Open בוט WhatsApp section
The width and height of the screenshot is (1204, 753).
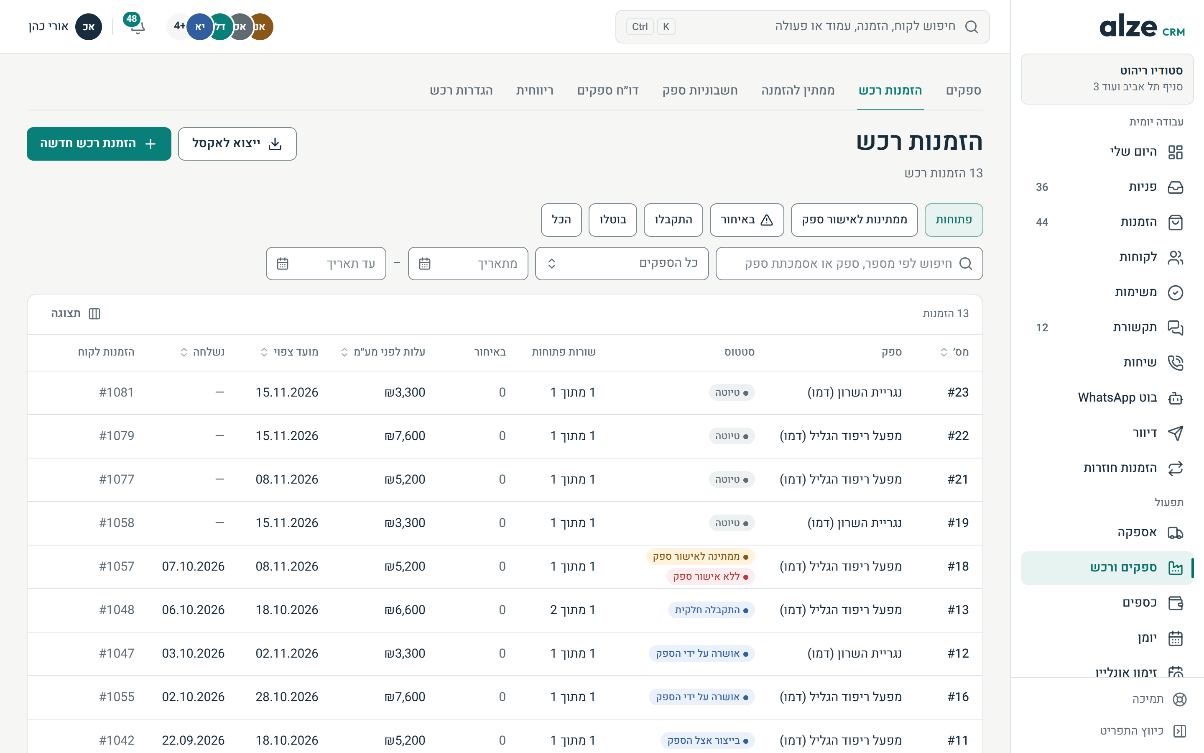click(1107, 397)
